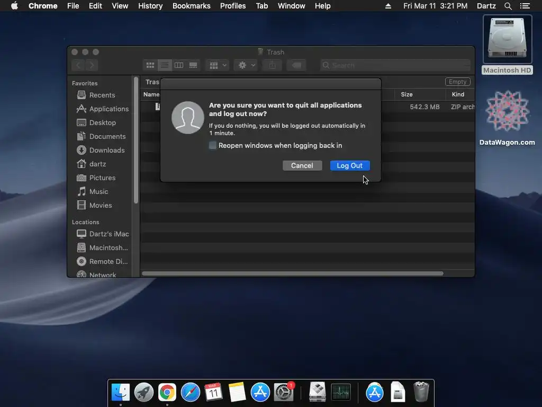542x407 pixels.
Task: Sort by the Name column header
Action: pyautogui.click(x=151, y=94)
